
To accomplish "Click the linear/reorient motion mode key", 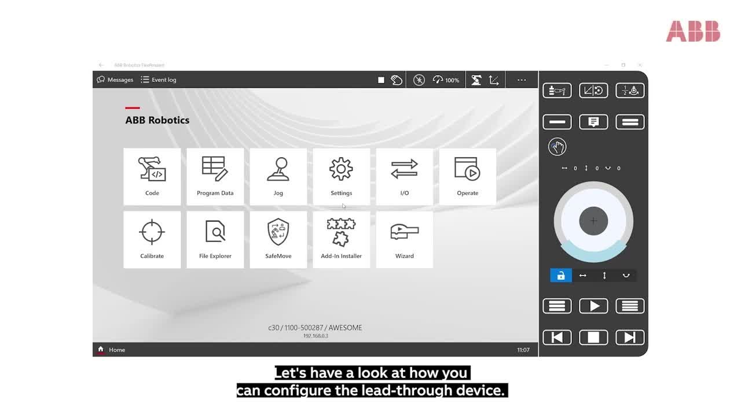I will 593,90.
